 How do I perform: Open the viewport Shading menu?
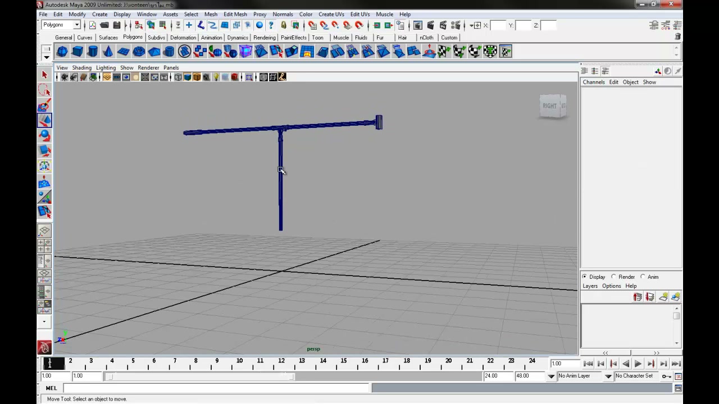click(81, 67)
